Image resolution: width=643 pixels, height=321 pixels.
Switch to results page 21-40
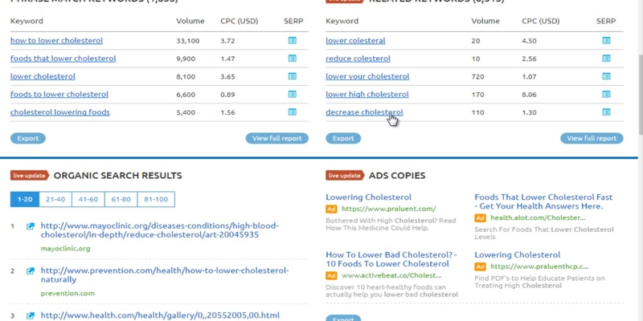55,200
